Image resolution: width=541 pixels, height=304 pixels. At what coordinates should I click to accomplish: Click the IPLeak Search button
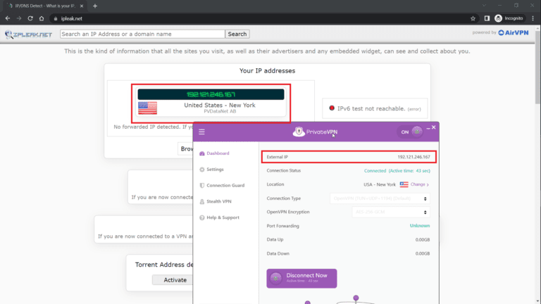(x=237, y=34)
